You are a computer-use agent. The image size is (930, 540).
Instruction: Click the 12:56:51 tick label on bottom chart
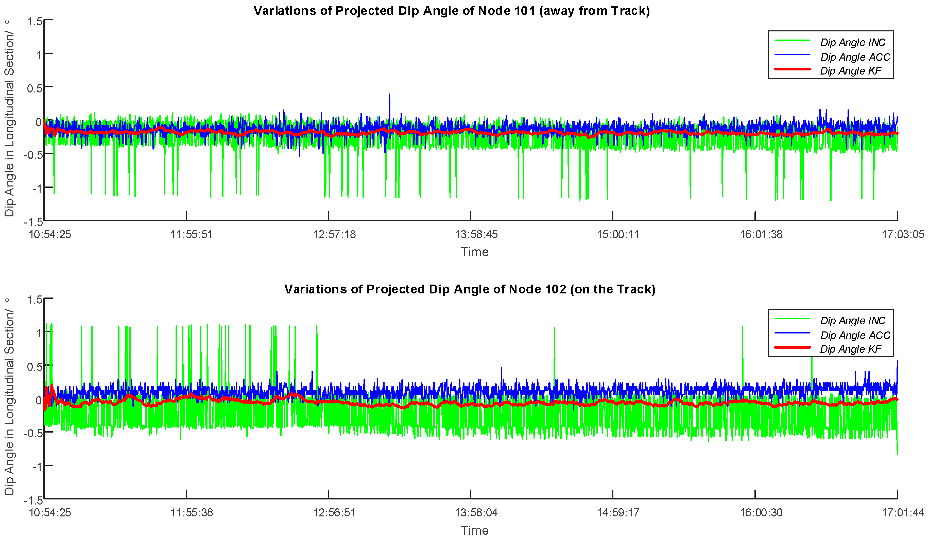(x=334, y=513)
